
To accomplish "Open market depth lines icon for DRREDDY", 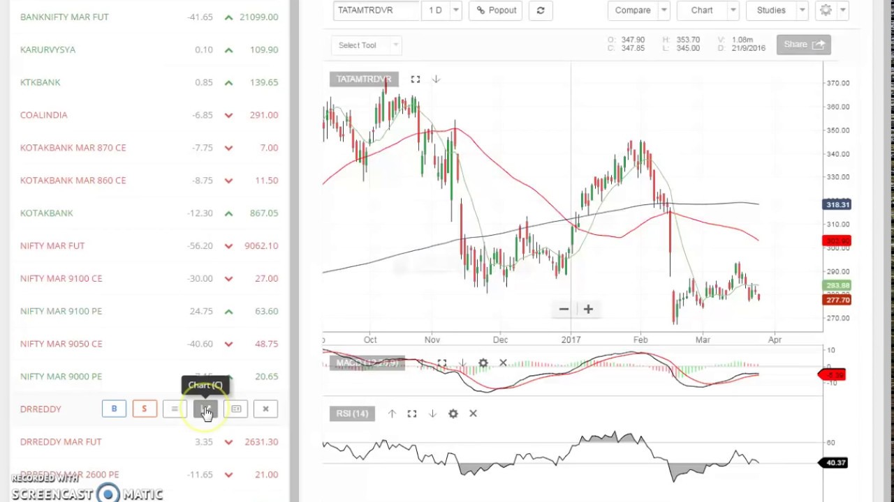I will click(x=175, y=409).
